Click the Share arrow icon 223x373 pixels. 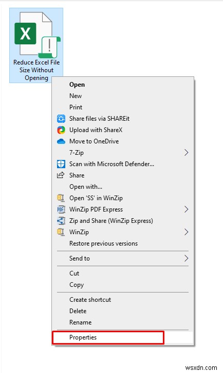tap(61, 175)
